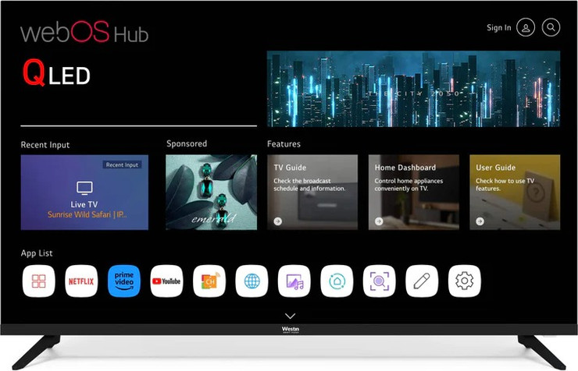Open the User Guide feature card
Screen dimensions: 578x371
point(515,193)
